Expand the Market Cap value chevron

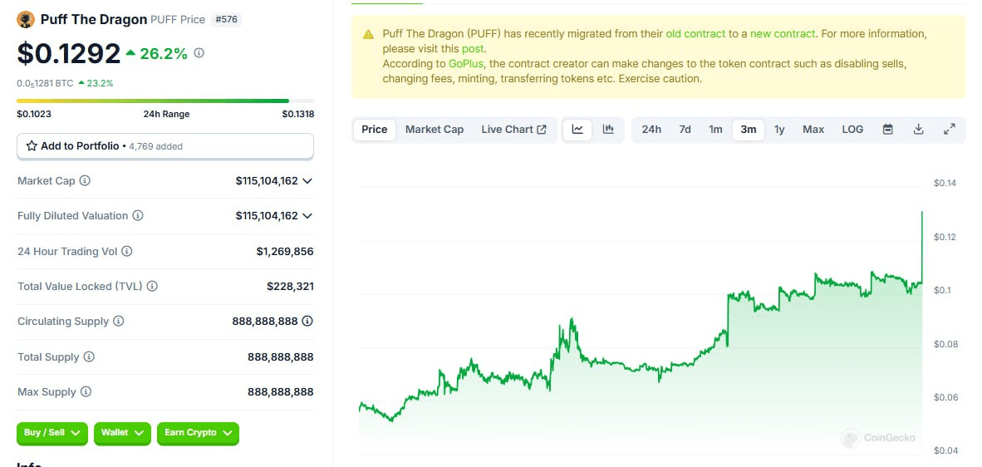click(x=307, y=181)
